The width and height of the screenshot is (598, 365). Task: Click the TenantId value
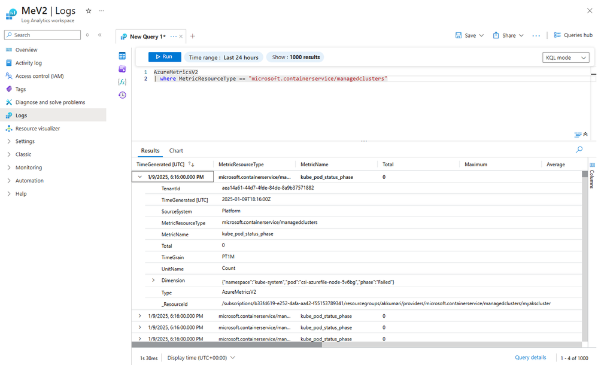coord(268,188)
